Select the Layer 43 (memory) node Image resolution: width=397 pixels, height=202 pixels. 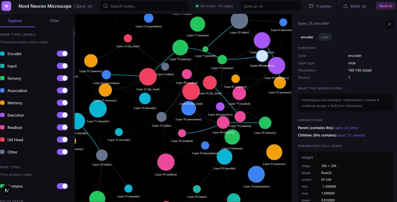274,152
